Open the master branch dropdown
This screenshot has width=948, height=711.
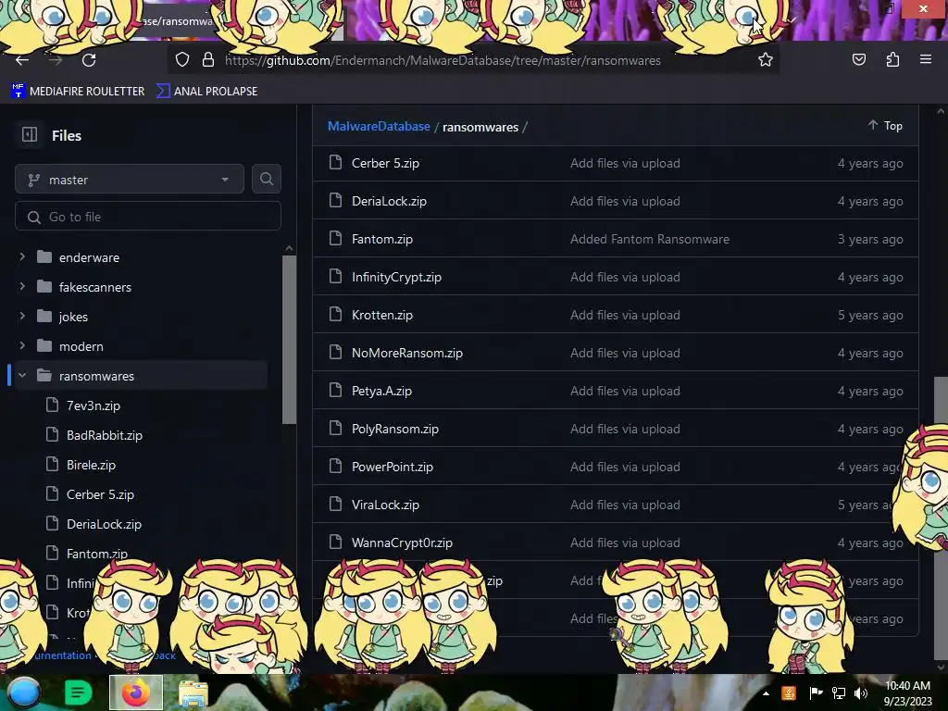130,179
